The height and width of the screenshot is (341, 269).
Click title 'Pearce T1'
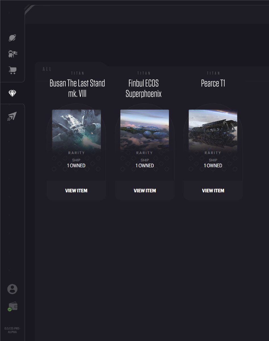pyautogui.click(x=213, y=83)
